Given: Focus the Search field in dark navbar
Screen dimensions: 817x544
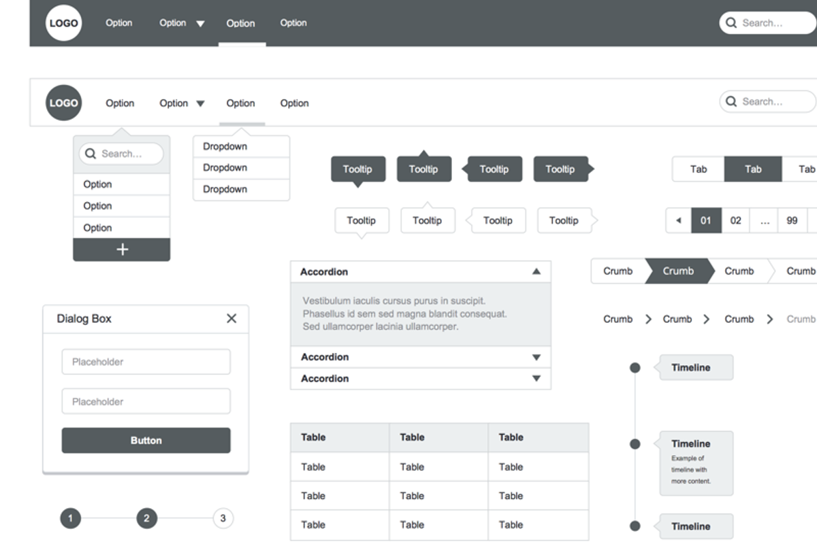Looking at the screenshot, I should (768, 23).
